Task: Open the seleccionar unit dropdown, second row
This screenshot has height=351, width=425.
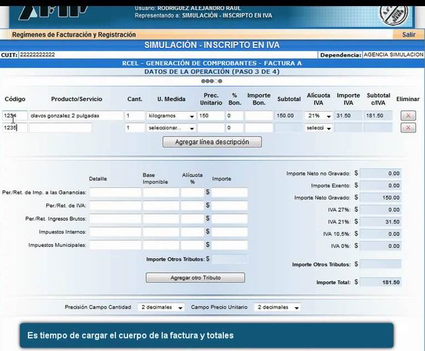Action: (x=171, y=128)
